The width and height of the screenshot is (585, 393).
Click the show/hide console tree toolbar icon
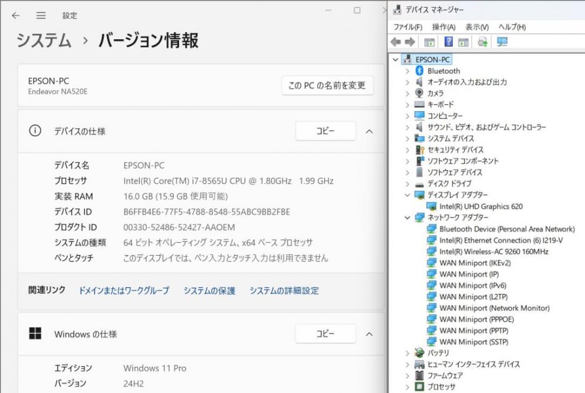pyautogui.click(x=429, y=42)
